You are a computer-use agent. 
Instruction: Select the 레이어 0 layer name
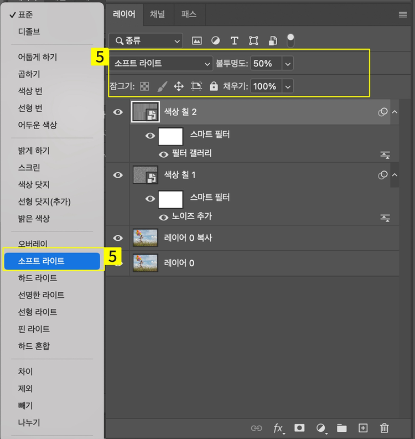point(179,263)
